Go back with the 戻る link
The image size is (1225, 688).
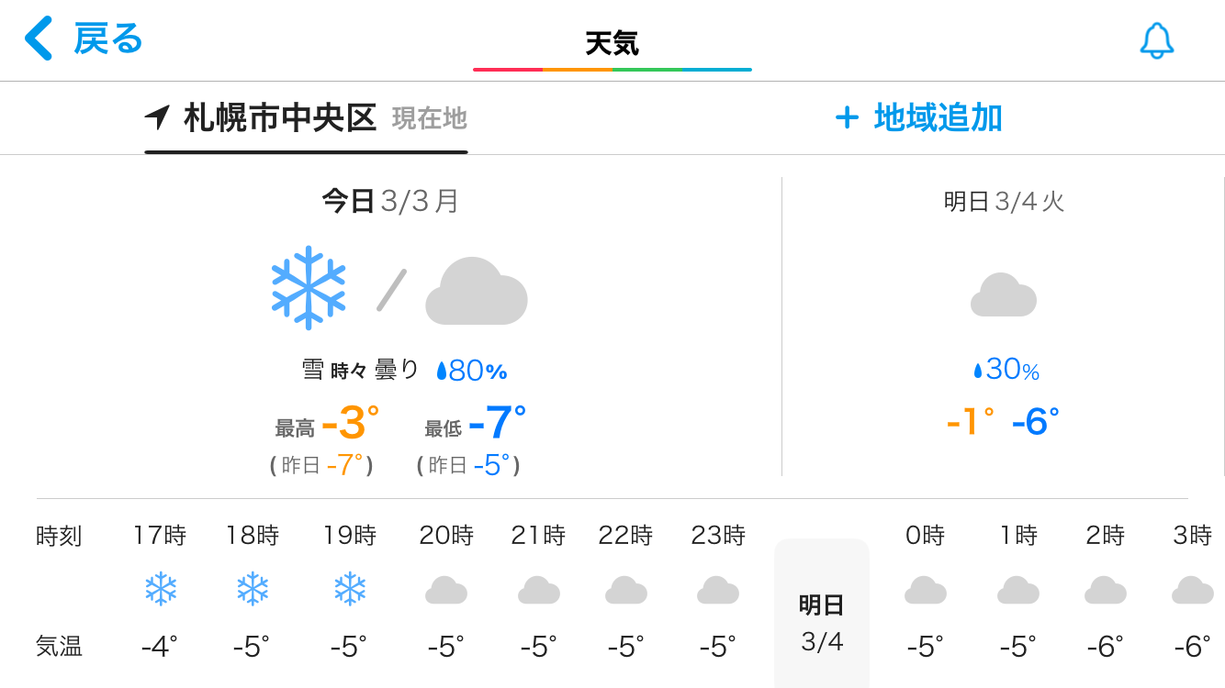coord(108,39)
